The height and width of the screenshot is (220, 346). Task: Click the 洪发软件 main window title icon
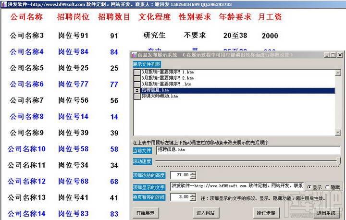[x=4, y=4]
